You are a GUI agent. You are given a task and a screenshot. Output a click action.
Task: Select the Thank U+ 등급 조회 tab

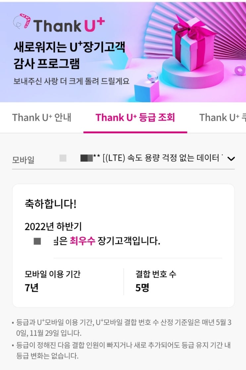(135, 117)
